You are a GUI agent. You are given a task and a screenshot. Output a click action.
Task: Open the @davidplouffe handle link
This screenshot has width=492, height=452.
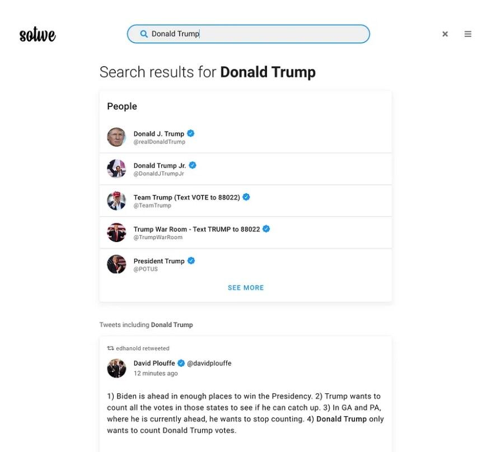pos(209,364)
